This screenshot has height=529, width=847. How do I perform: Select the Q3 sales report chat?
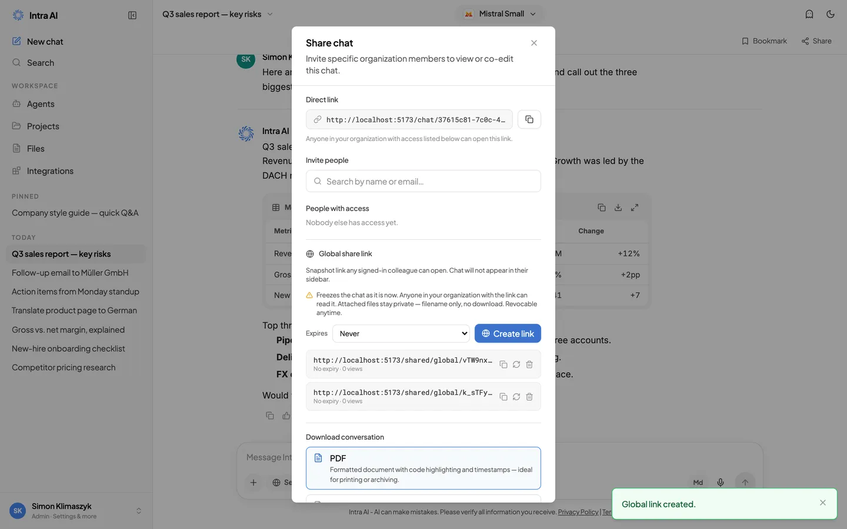pyautogui.click(x=75, y=254)
